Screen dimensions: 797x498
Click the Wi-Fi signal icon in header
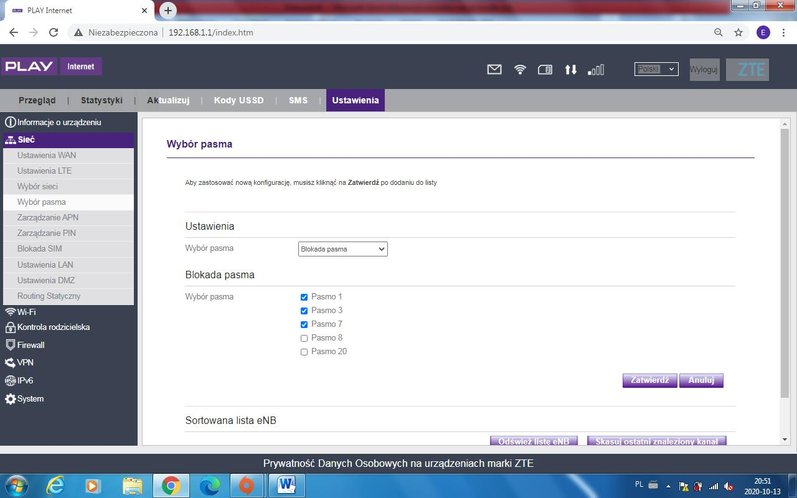(x=519, y=69)
